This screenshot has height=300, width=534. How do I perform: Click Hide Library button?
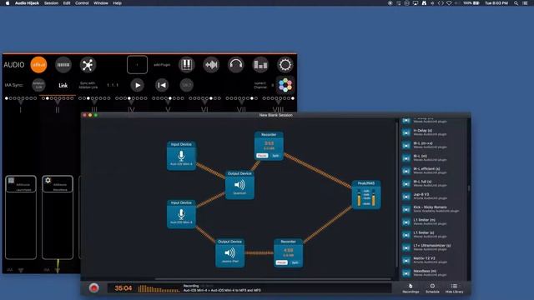454,288
